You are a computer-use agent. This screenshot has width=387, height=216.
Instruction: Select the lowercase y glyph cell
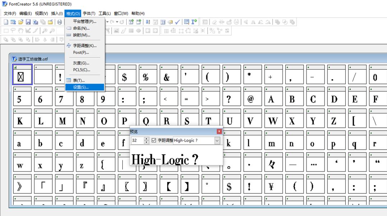(x=64, y=162)
